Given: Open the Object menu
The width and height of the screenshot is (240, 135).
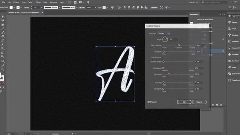Looking at the screenshot, I should coord(16,2).
